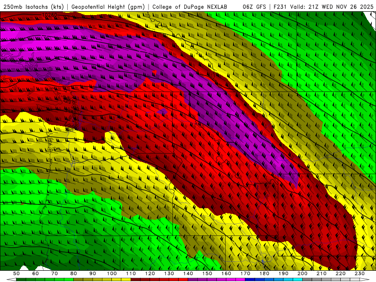Click the colorbar label '150'
Viewport: 376px width, 282px height.
(x=207, y=274)
